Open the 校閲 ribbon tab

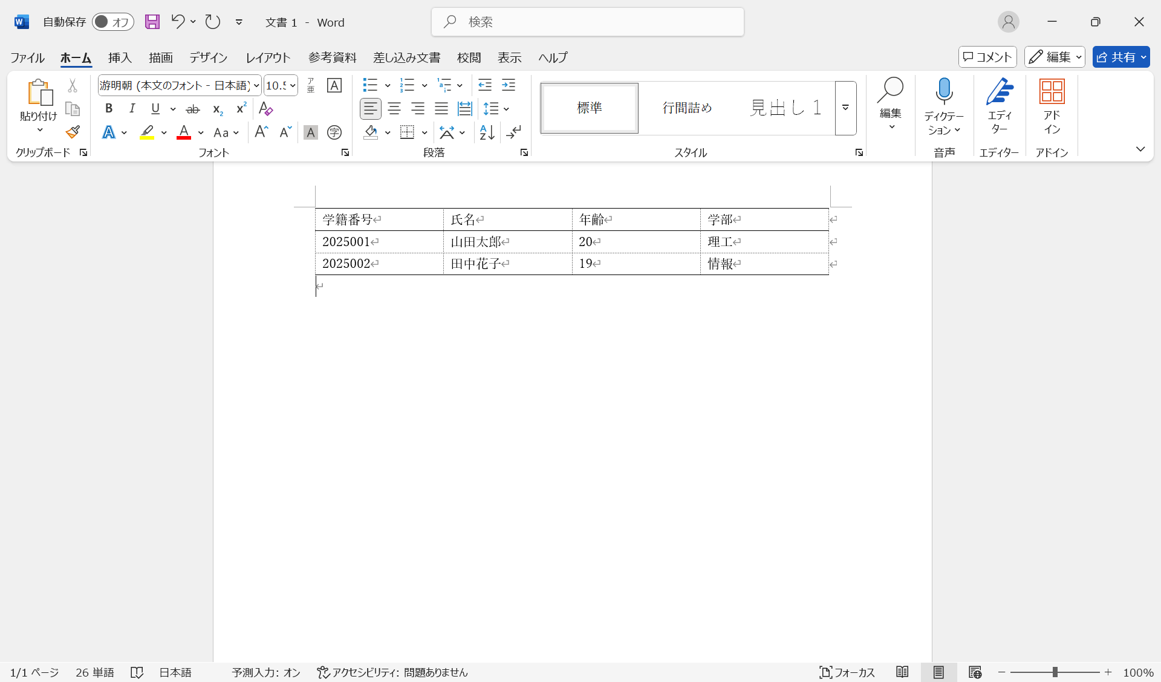[469, 57]
